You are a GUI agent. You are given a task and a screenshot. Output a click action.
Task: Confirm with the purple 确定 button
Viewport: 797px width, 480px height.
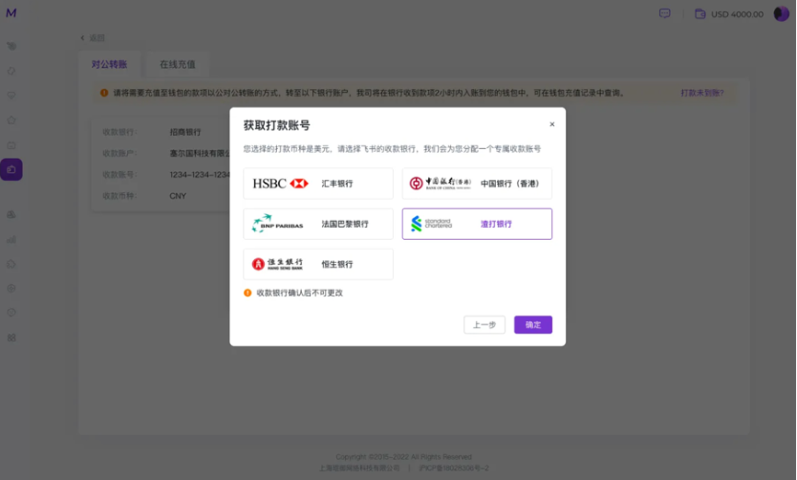[x=533, y=325]
